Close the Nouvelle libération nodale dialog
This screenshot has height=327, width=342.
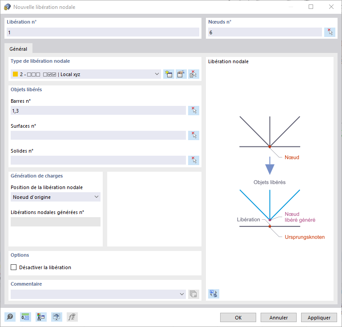[x=331, y=7]
